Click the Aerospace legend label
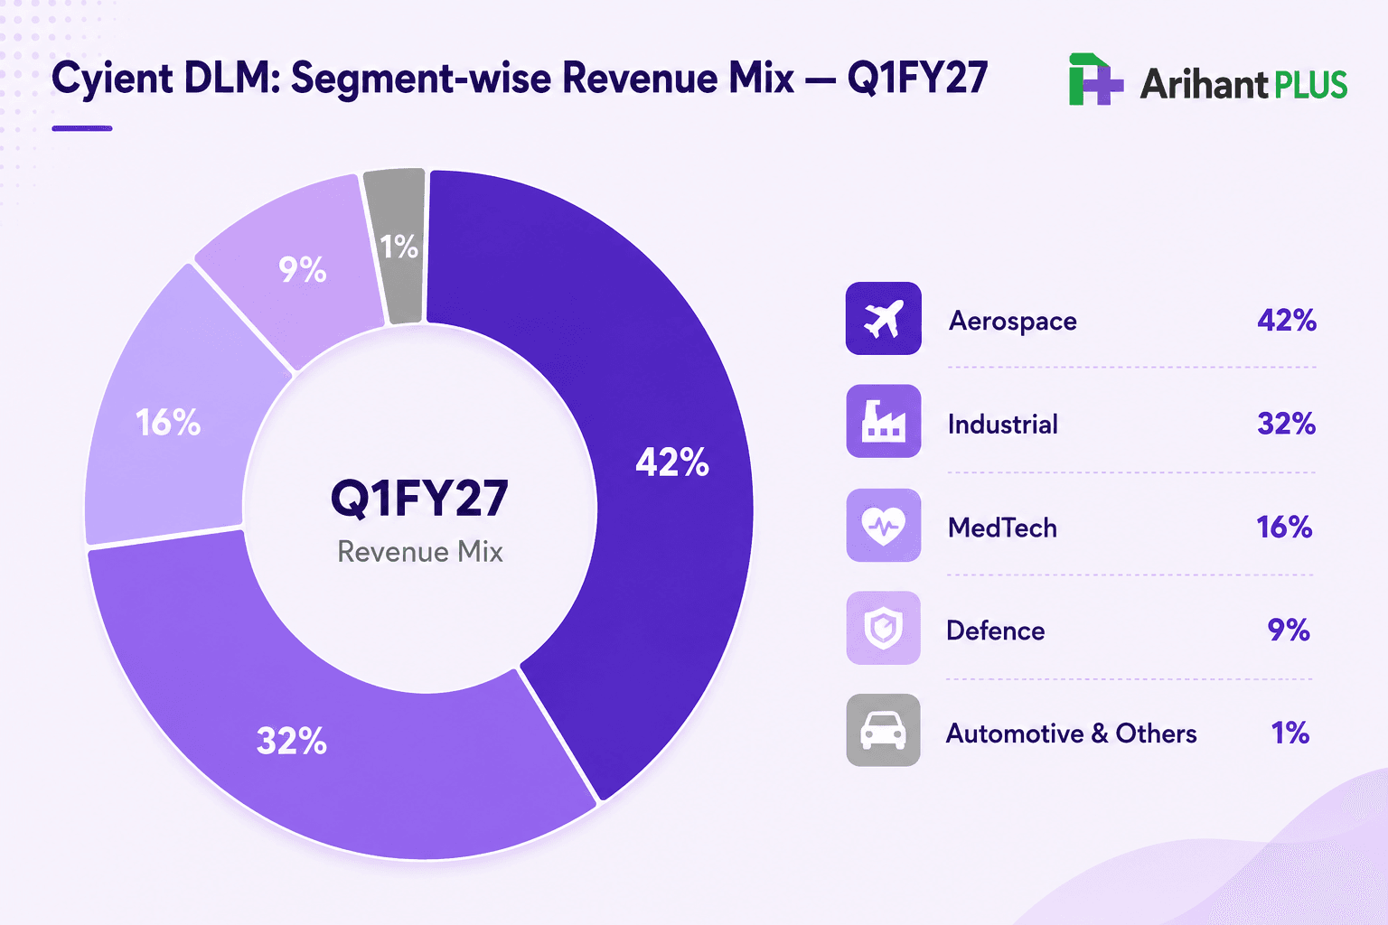The height and width of the screenshot is (925, 1388). pos(1012,322)
